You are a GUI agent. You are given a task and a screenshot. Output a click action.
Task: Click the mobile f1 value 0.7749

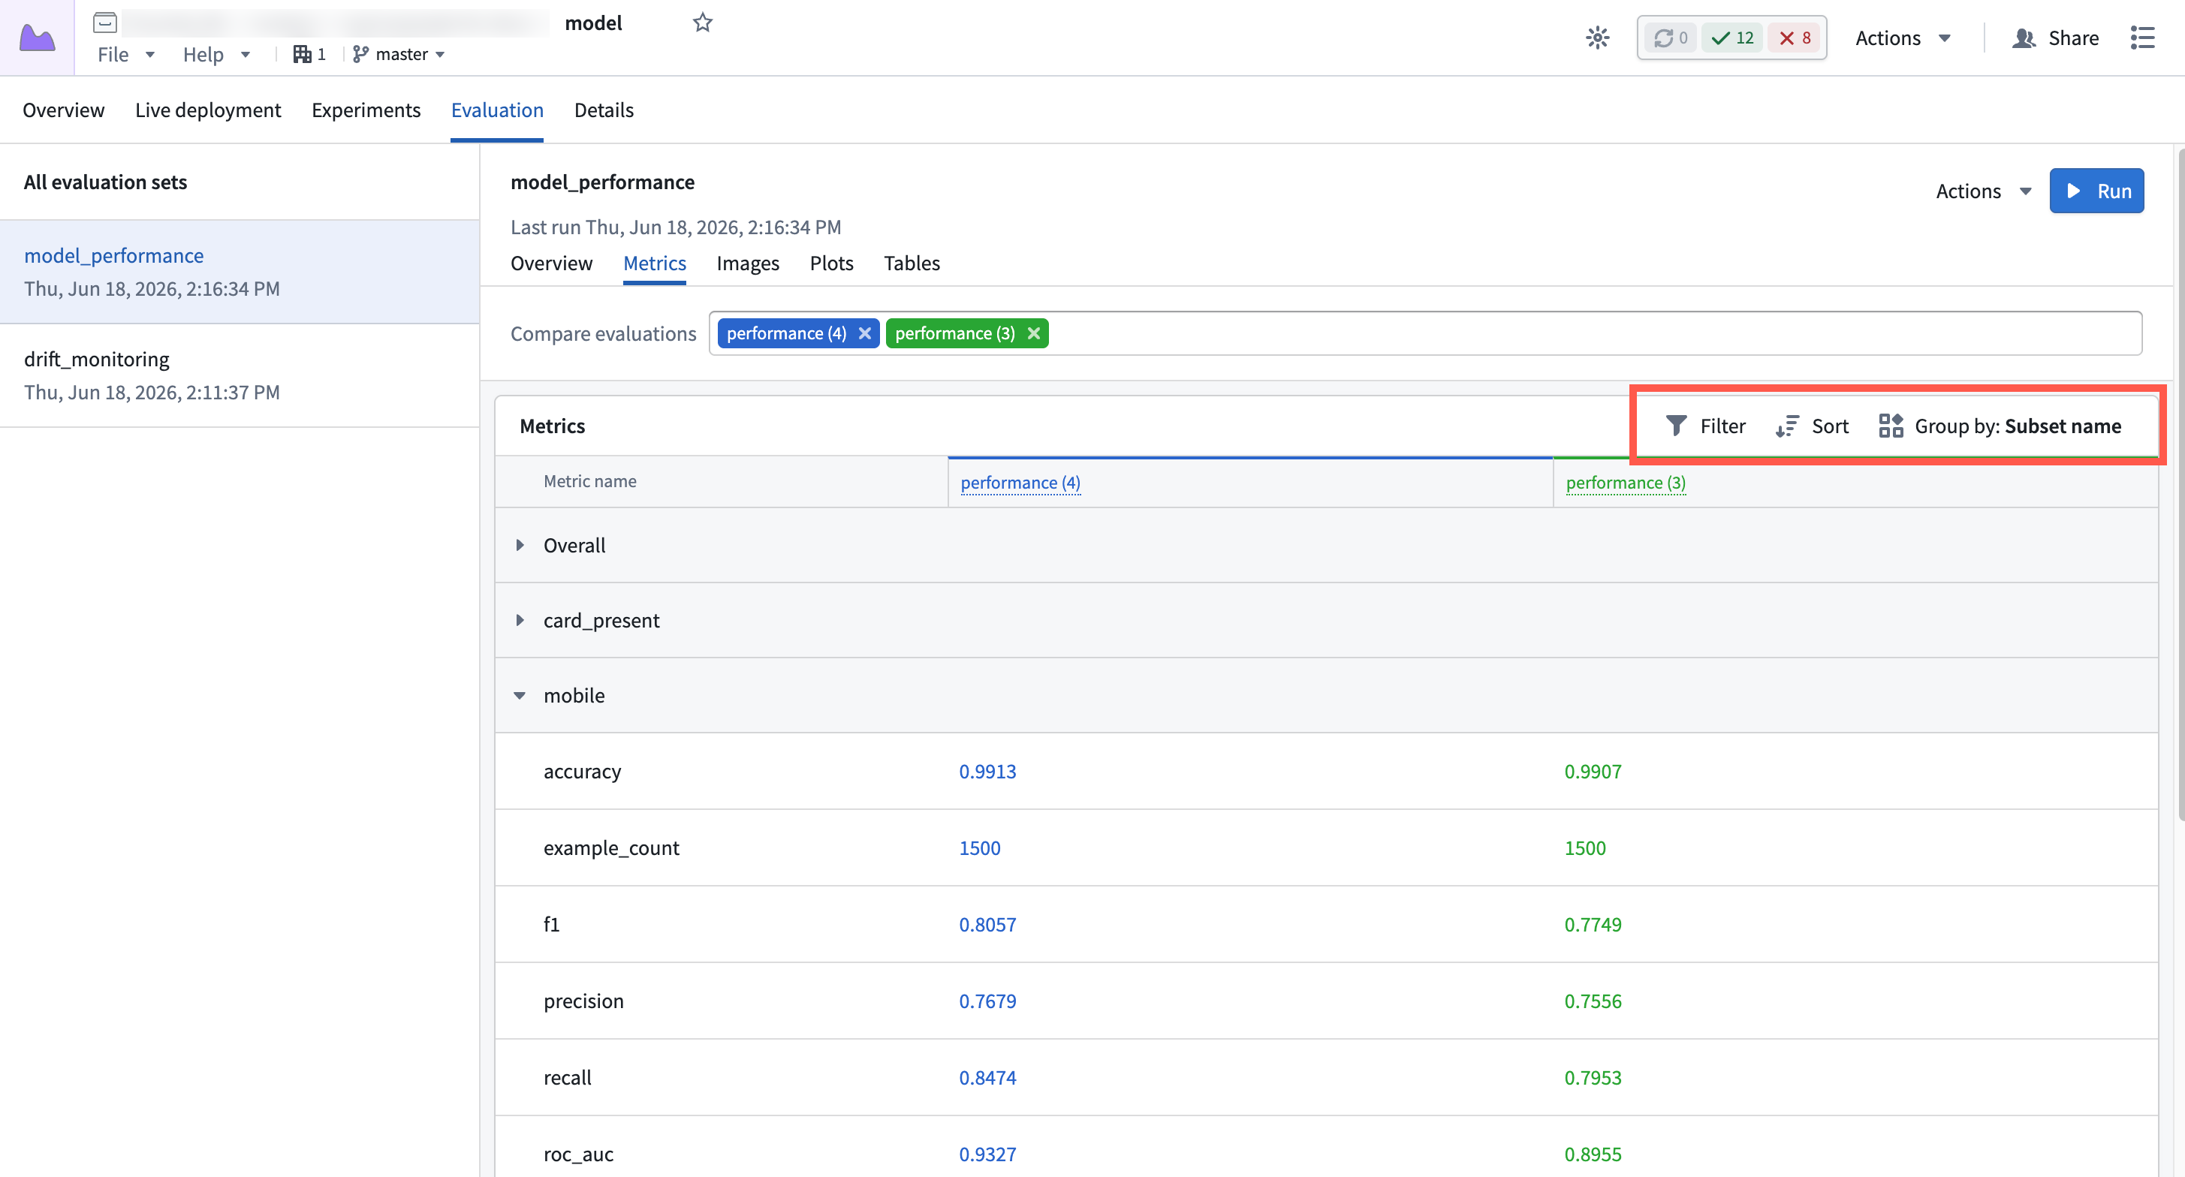coord(1592,924)
